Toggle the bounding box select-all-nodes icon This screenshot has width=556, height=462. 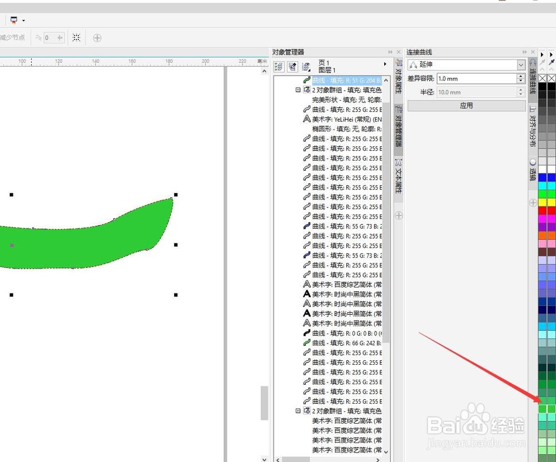click(76, 38)
